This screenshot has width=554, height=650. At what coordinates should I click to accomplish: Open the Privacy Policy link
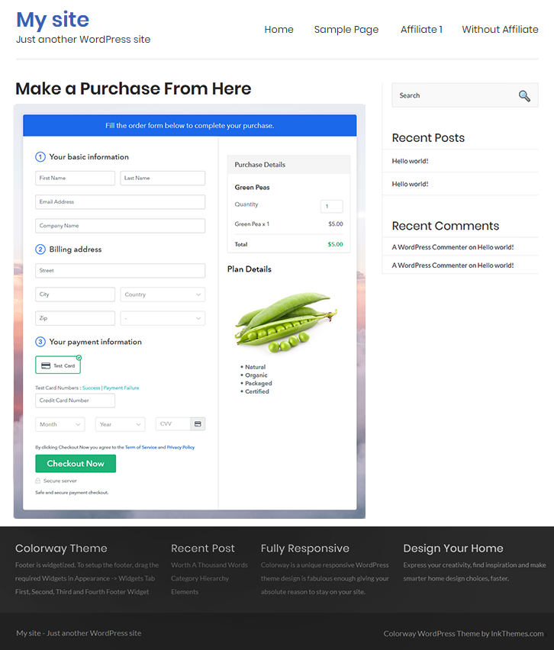(x=181, y=447)
